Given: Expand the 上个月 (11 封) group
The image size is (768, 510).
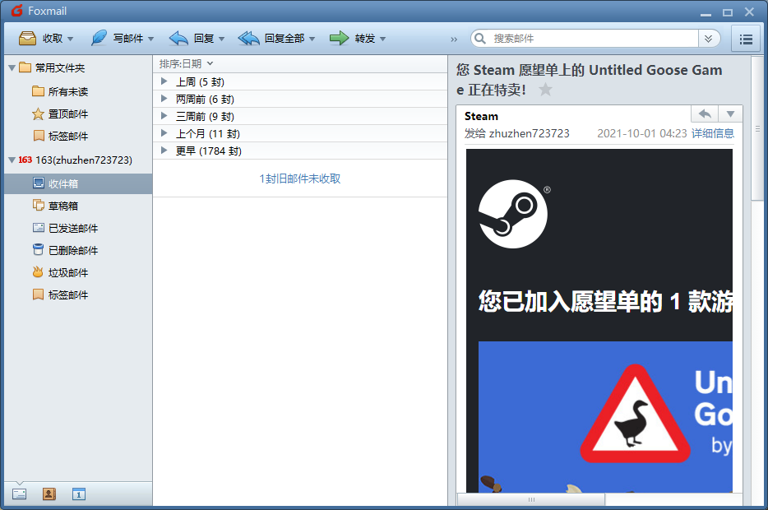Looking at the screenshot, I should click(x=164, y=133).
